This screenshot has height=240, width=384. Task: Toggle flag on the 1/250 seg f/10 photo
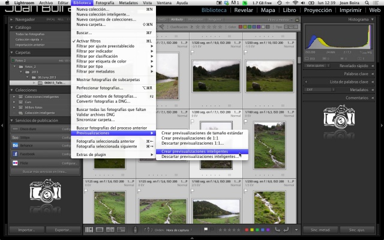coord(245,52)
